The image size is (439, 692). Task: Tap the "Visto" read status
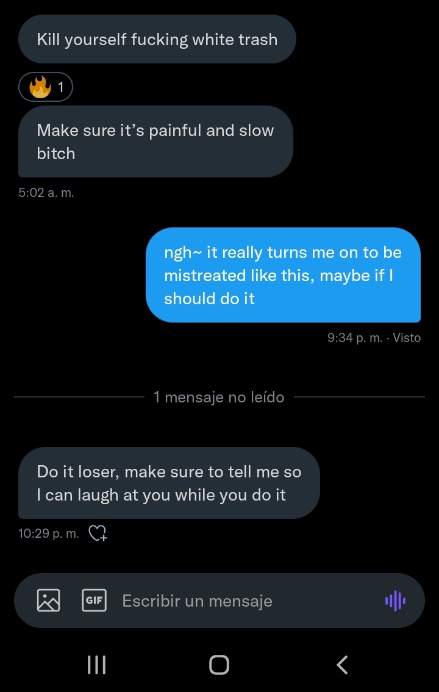(x=407, y=337)
